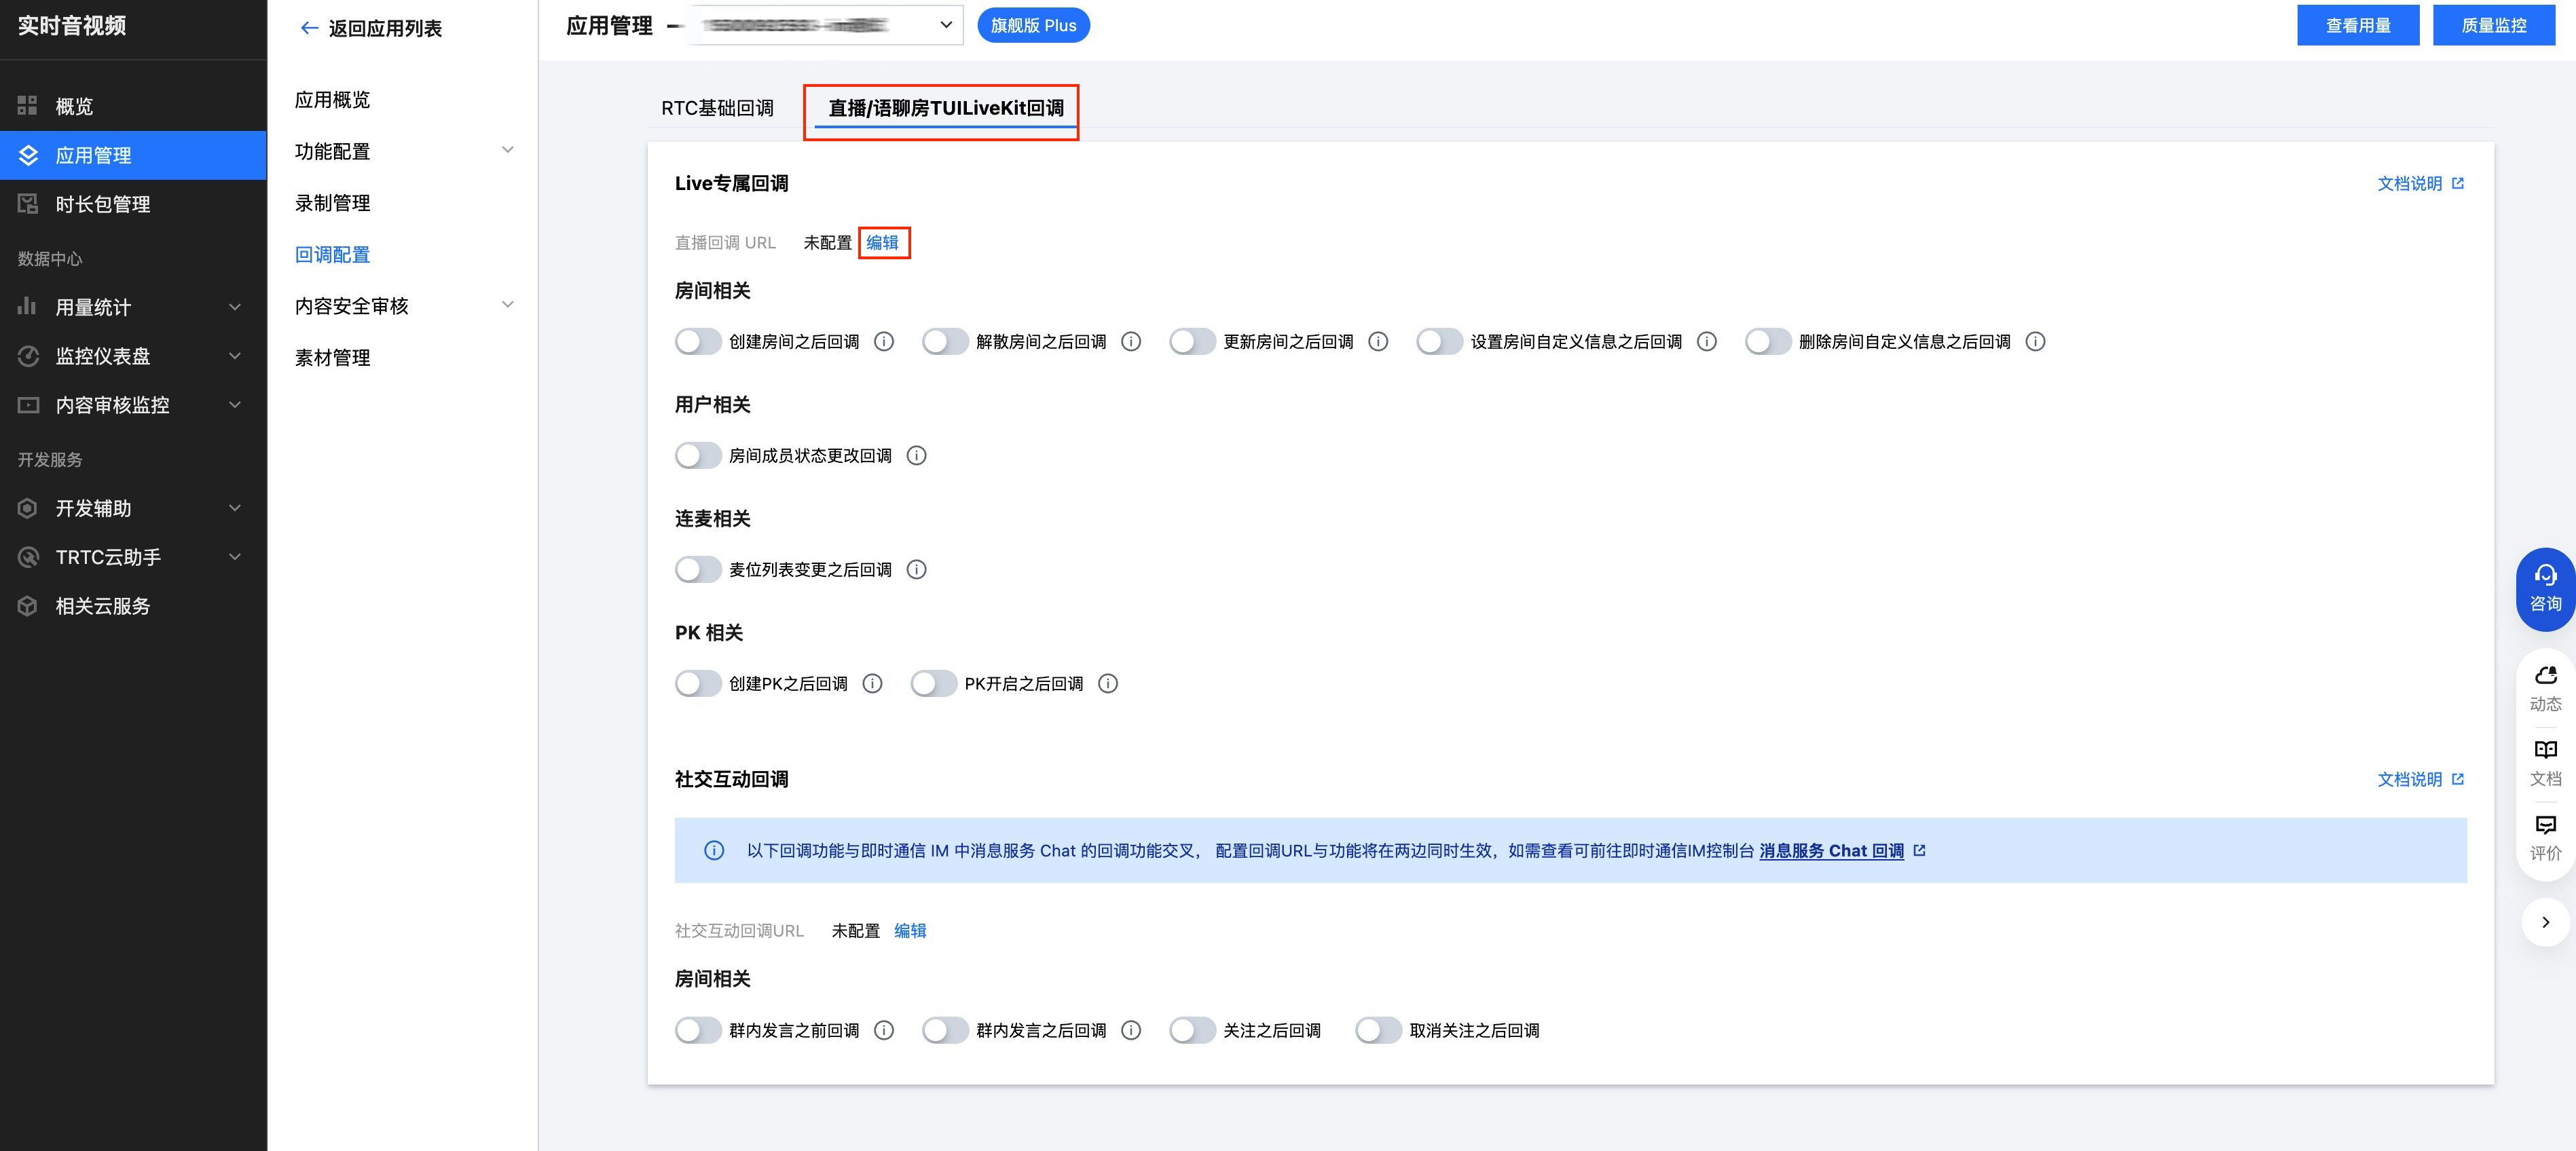
Task: Toggle 群内发言之前回调 switch
Action: [698, 1030]
